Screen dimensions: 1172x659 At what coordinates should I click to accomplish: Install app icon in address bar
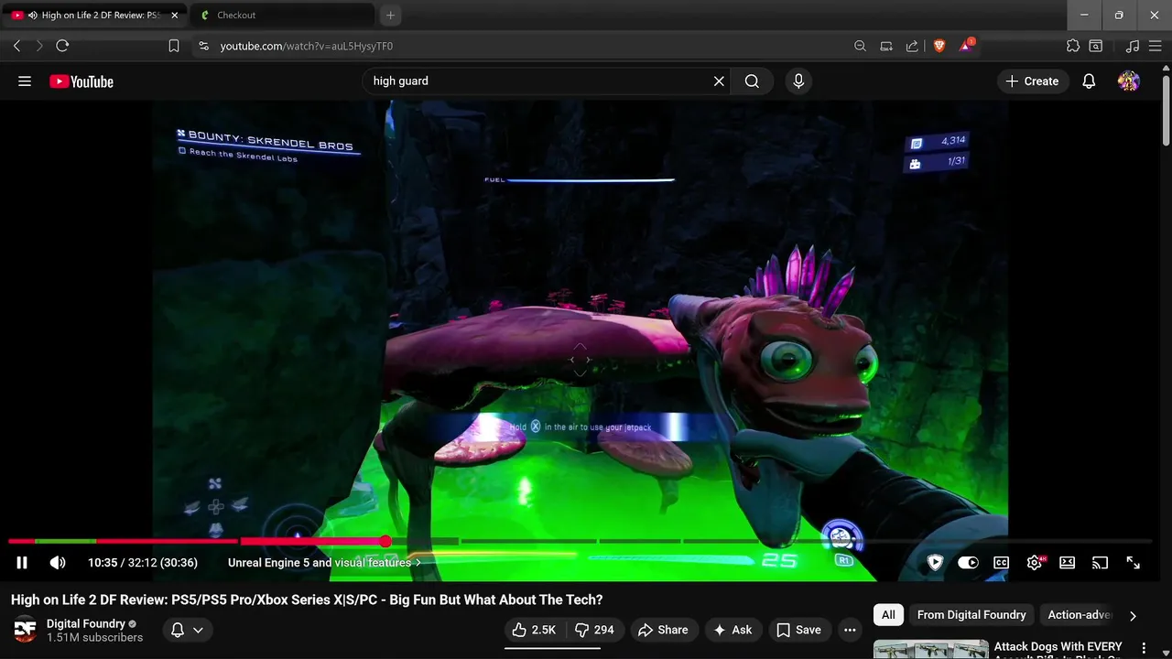tap(886, 46)
